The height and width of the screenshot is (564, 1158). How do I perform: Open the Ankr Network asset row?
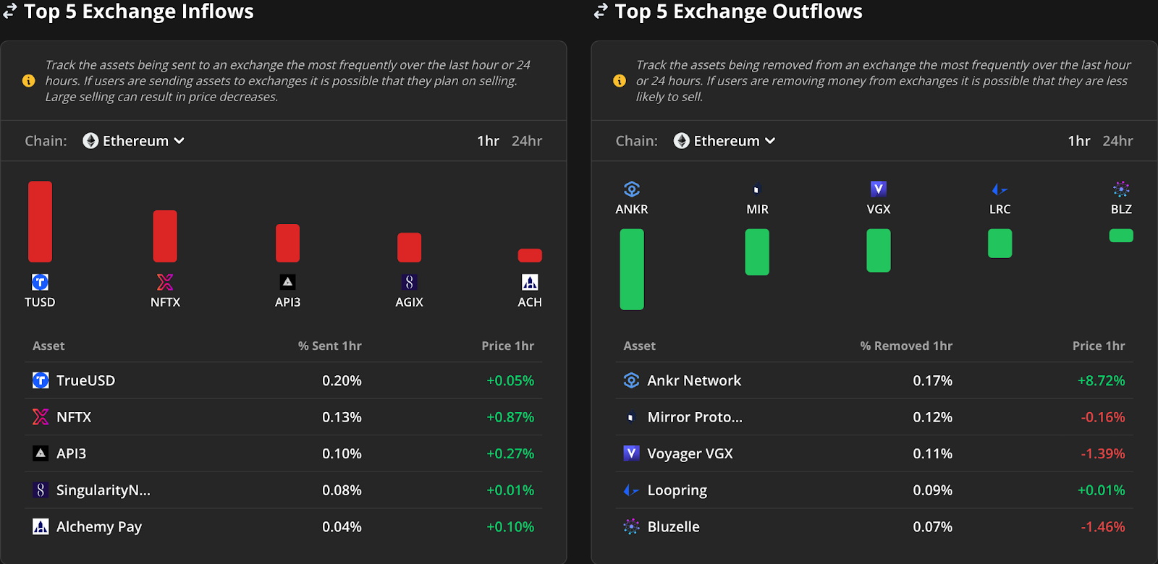(x=874, y=380)
